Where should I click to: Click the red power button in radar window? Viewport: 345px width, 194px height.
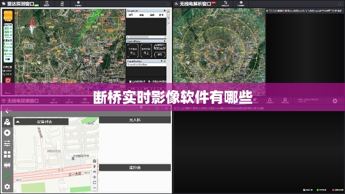point(8,81)
